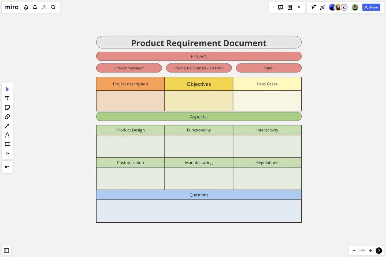Click the Date: pill
This screenshot has height=257, width=386.
269,68
